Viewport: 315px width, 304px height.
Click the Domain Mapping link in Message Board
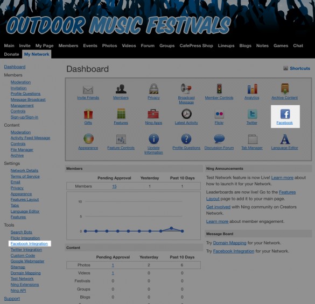coord(229,243)
